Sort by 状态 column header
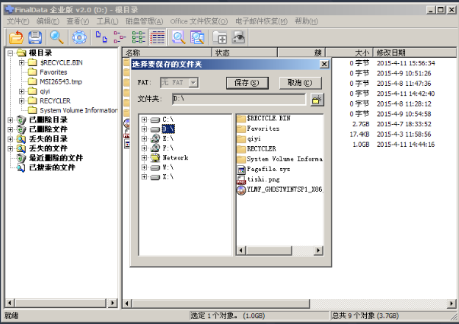 tap(244, 53)
